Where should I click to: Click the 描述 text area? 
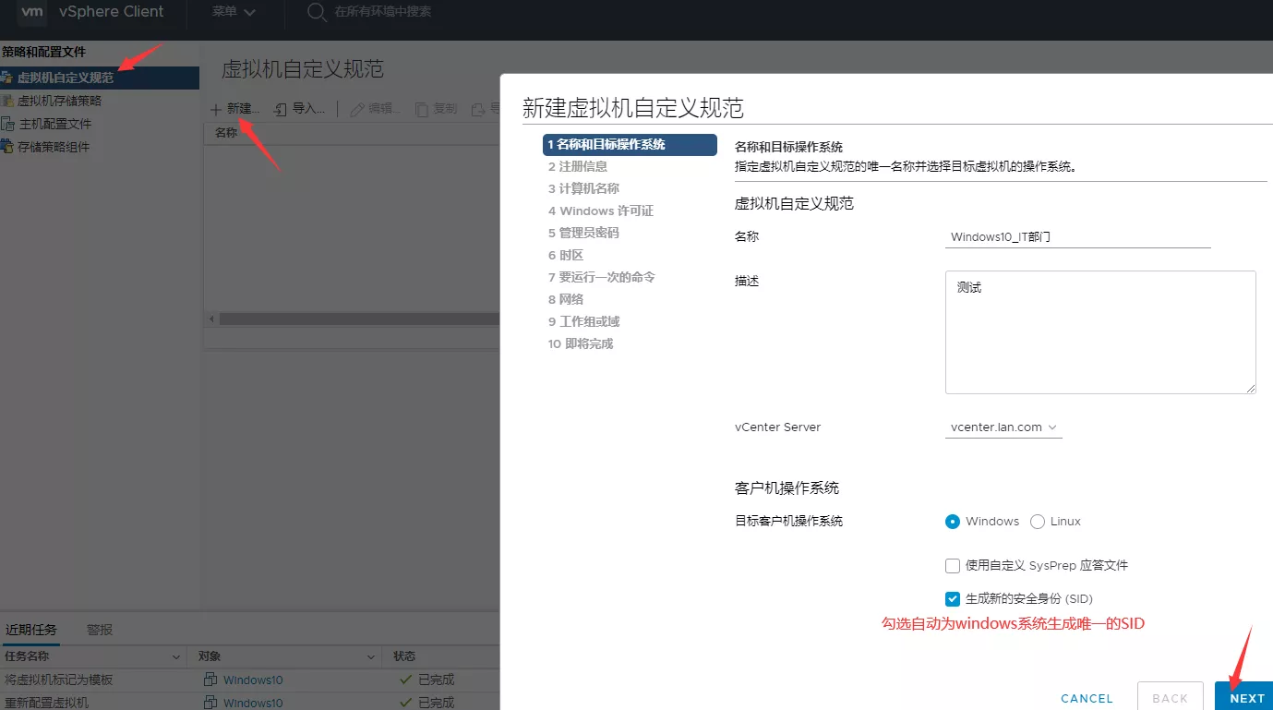coord(1100,332)
